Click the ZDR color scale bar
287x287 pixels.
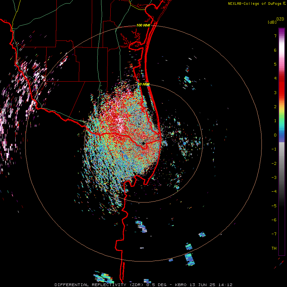[x=282, y=142]
